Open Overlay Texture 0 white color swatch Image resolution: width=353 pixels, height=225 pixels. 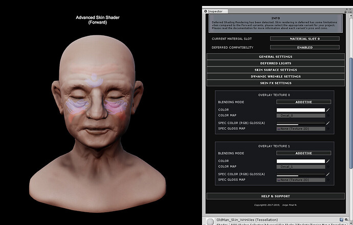301,110
